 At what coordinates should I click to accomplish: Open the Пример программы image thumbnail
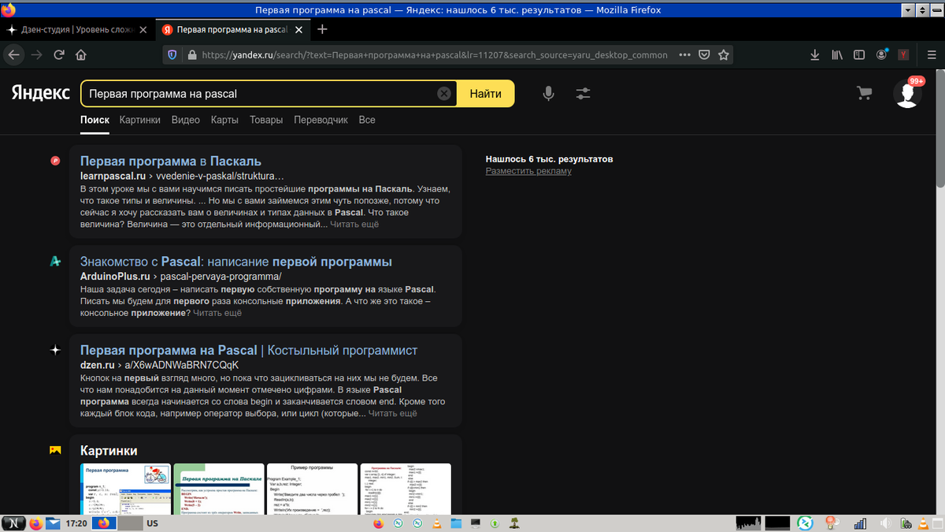(311, 489)
